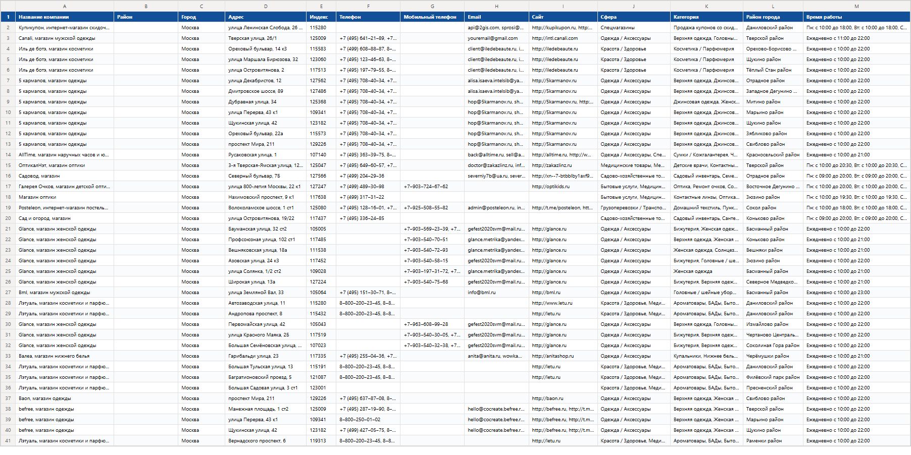The width and height of the screenshot is (911, 455).
Task: Click site 'http://anitashop.ru'
Action: (563, 356)
